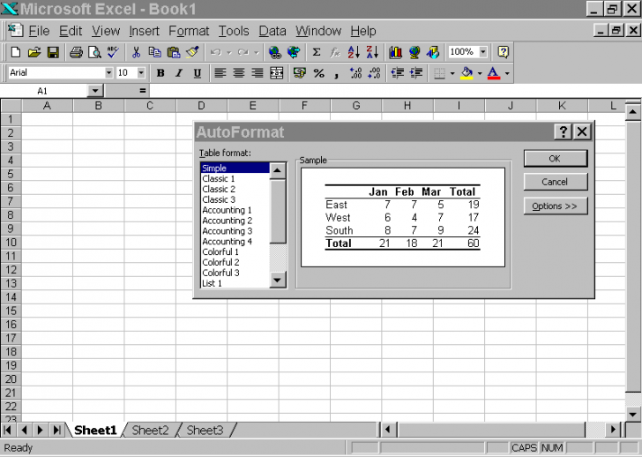Click the New workbook icon
This screenshot has width=642, height=457.
point(16,52)
